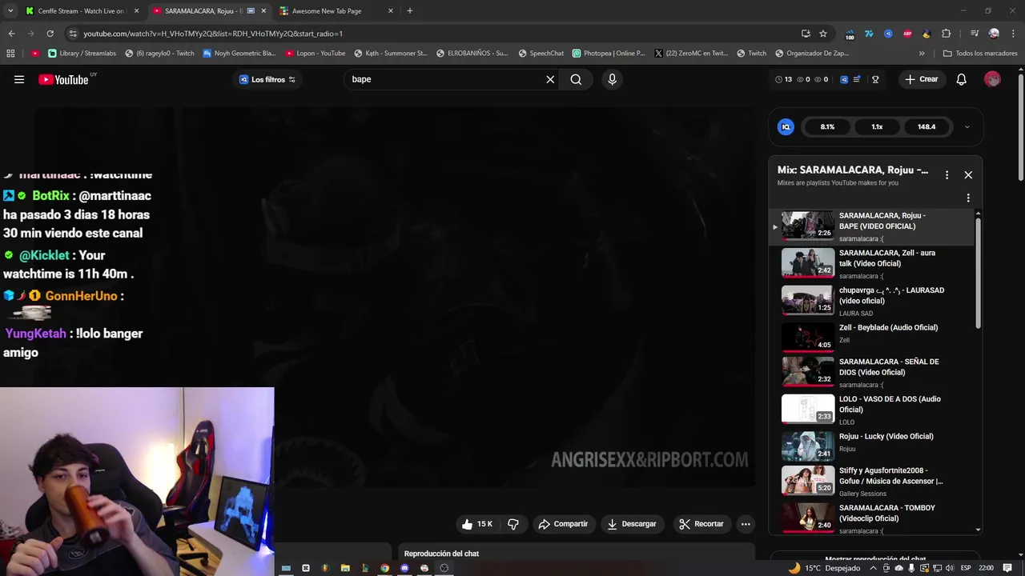This screenshot has height=576, width=1025.
Task: Open the 7TV extension icon
Action: click(x=869, y=34)
